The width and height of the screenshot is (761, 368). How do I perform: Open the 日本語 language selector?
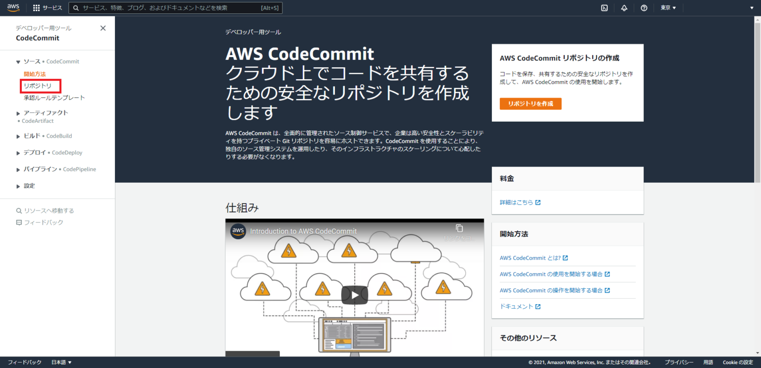pyautogui.click(x=61, y=362)
